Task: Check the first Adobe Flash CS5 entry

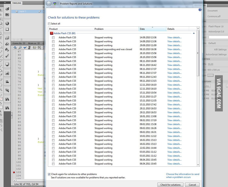Action: 53,37
